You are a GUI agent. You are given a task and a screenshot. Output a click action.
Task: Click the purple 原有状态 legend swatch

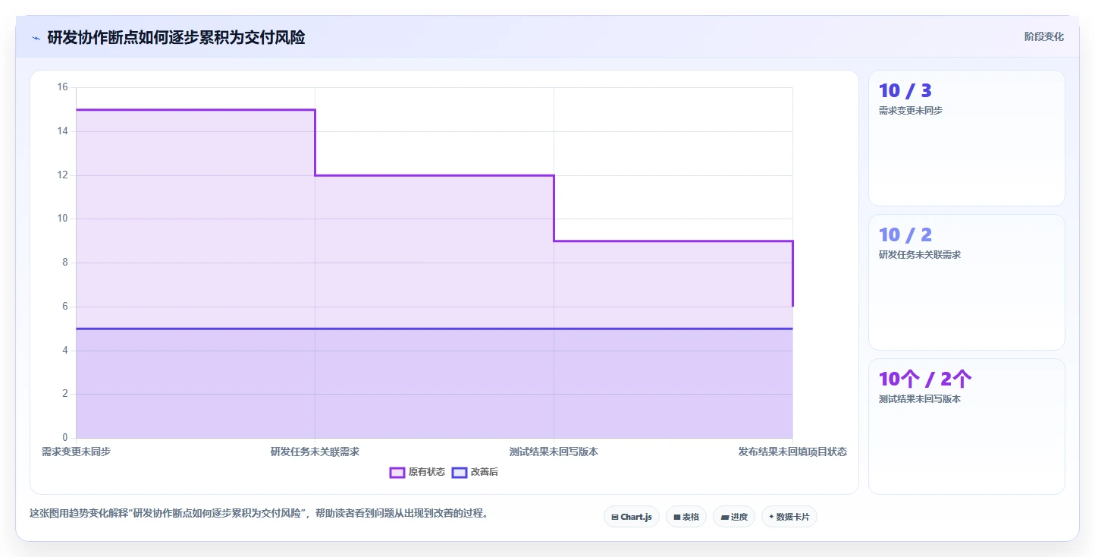click(397, 472)
